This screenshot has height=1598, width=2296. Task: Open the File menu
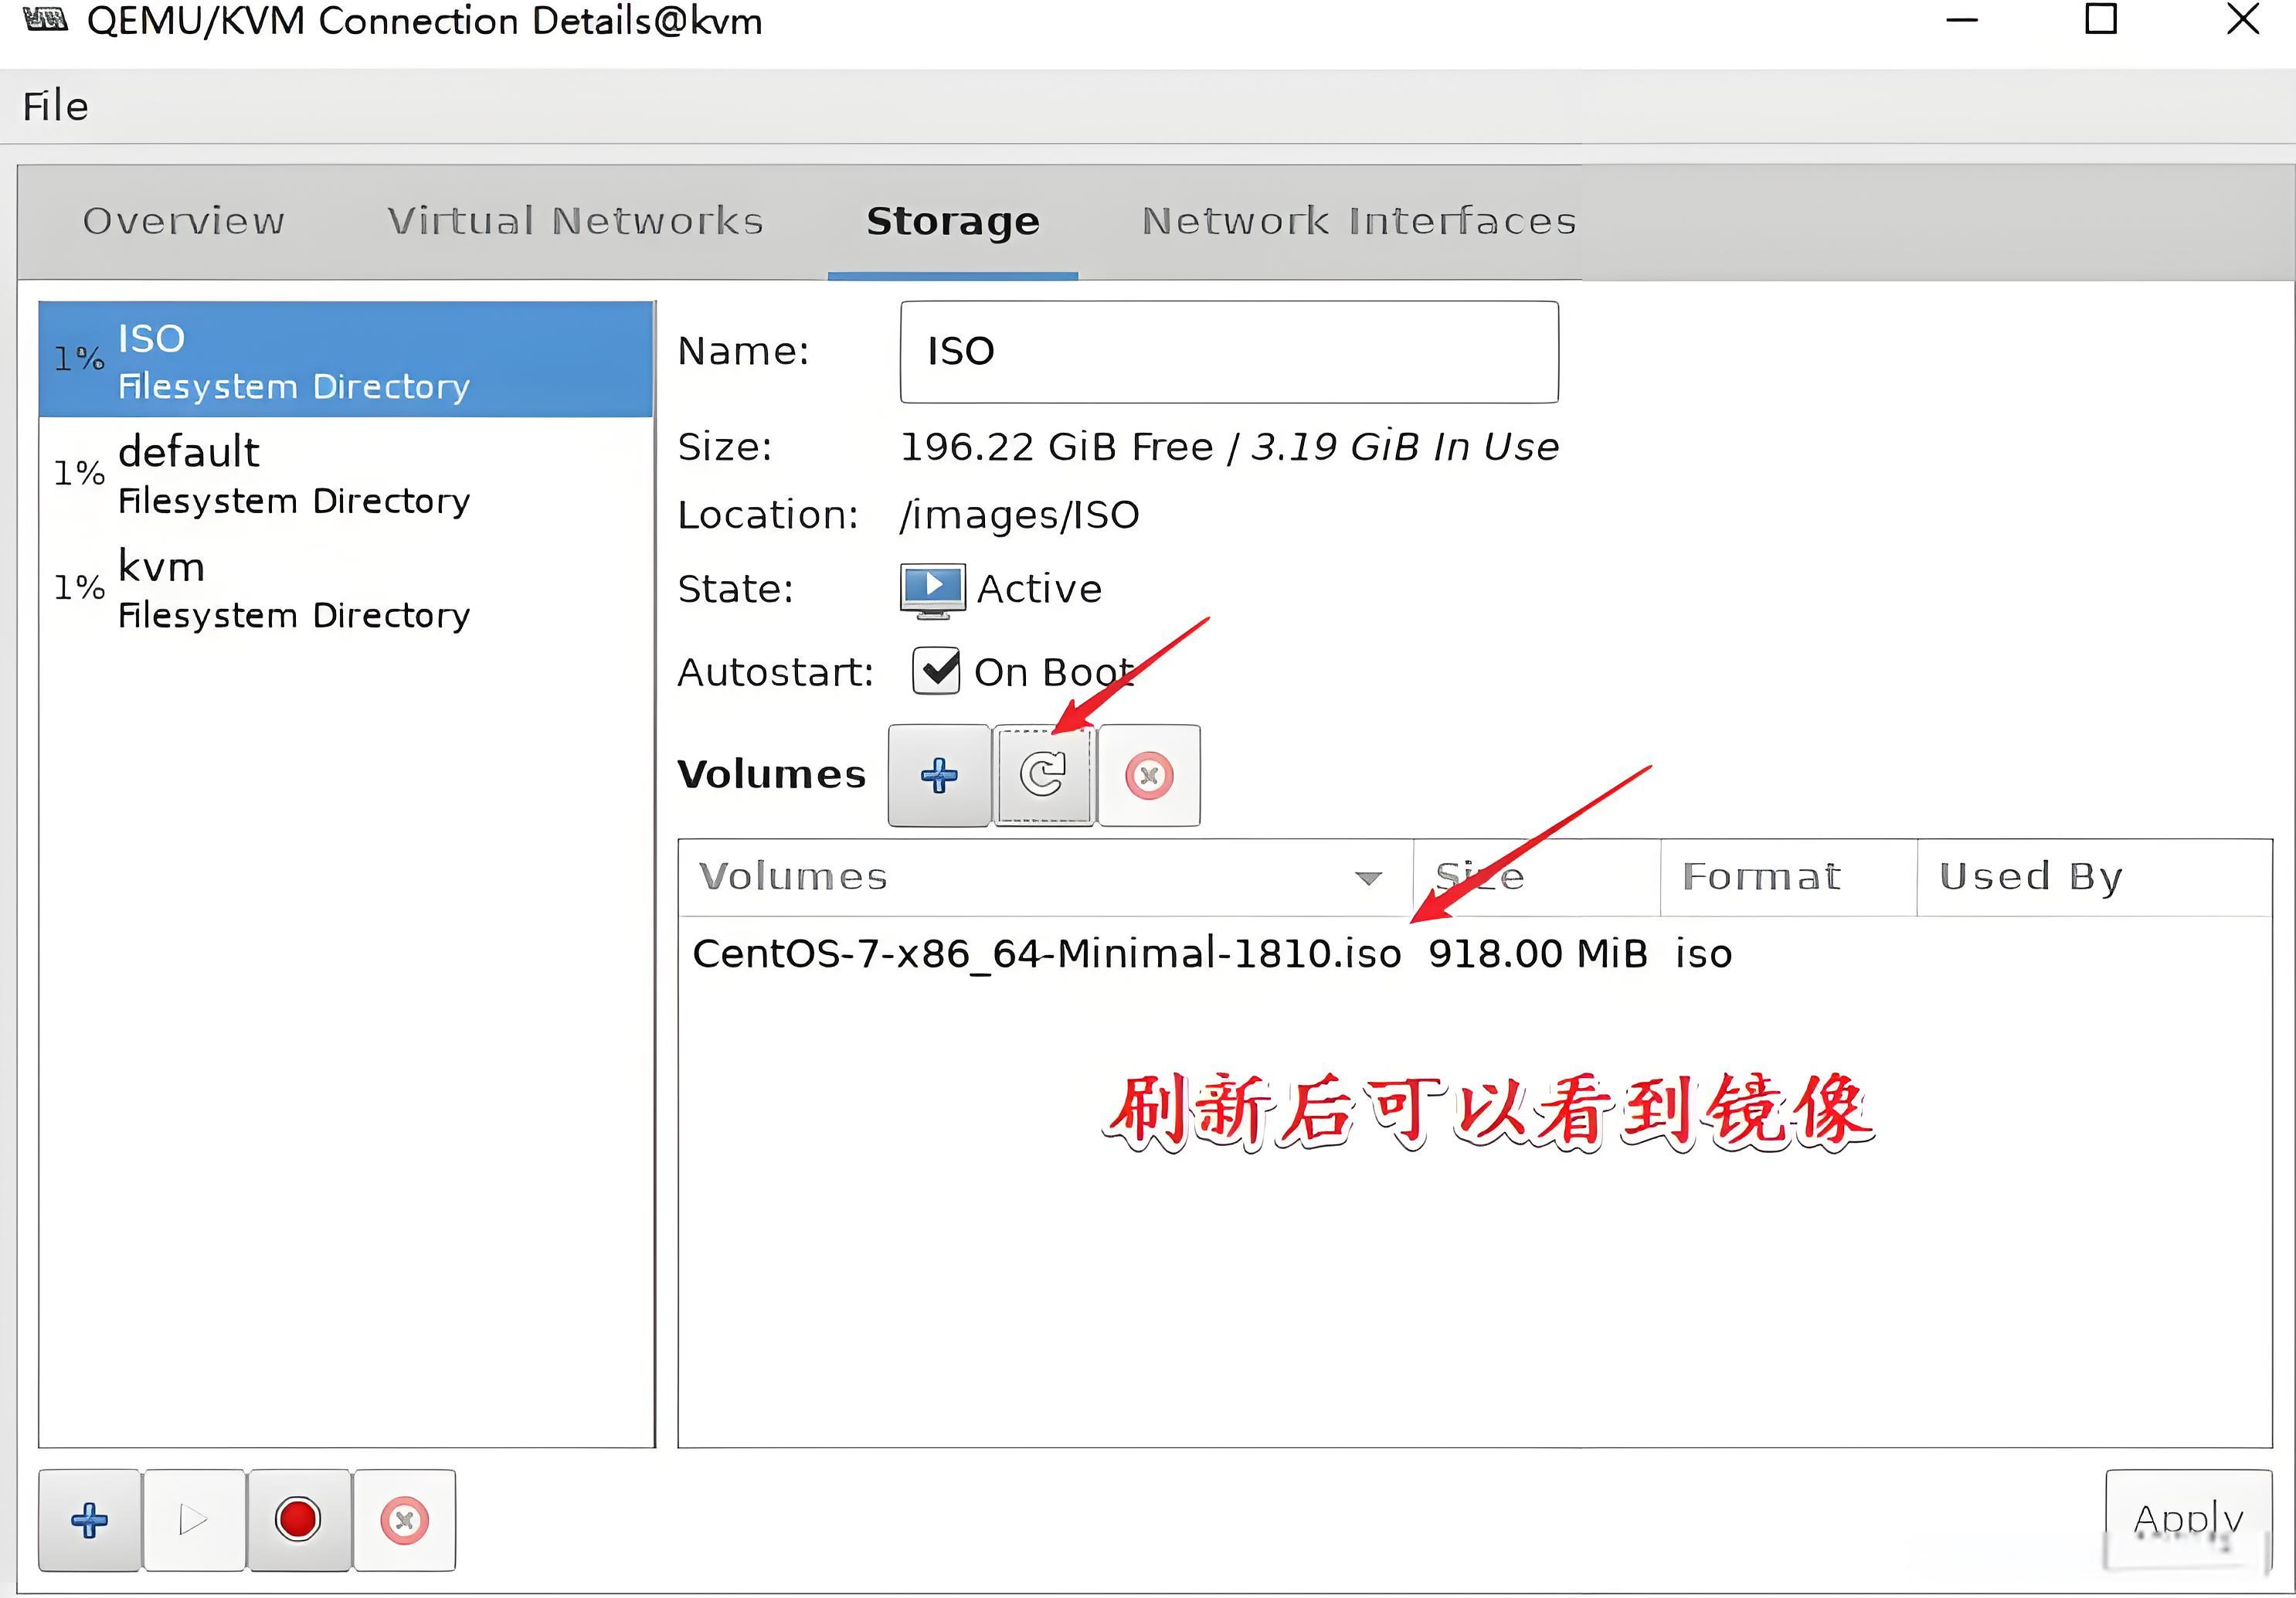(56, 106)
